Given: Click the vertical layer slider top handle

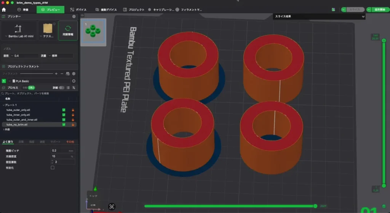Looking at the screenshot, I should click(x=384, y=40).
